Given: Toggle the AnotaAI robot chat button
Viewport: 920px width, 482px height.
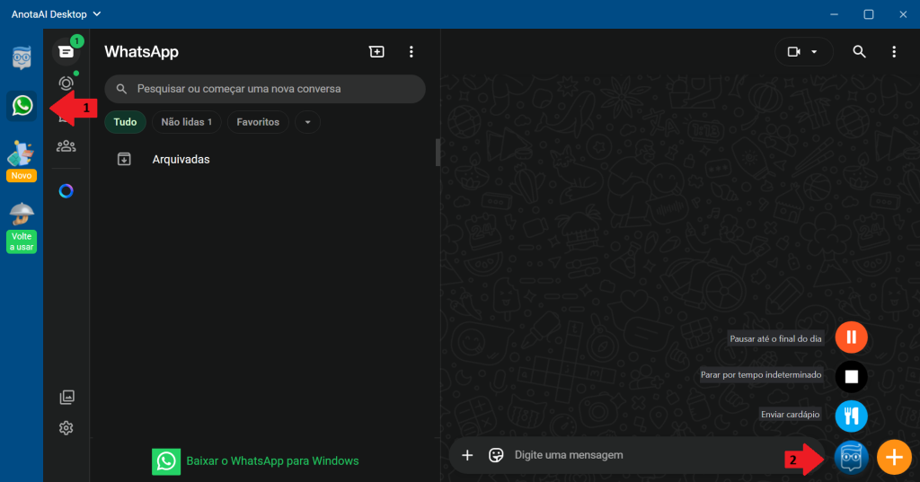Looking at the screenshot, I should [851, 457].
